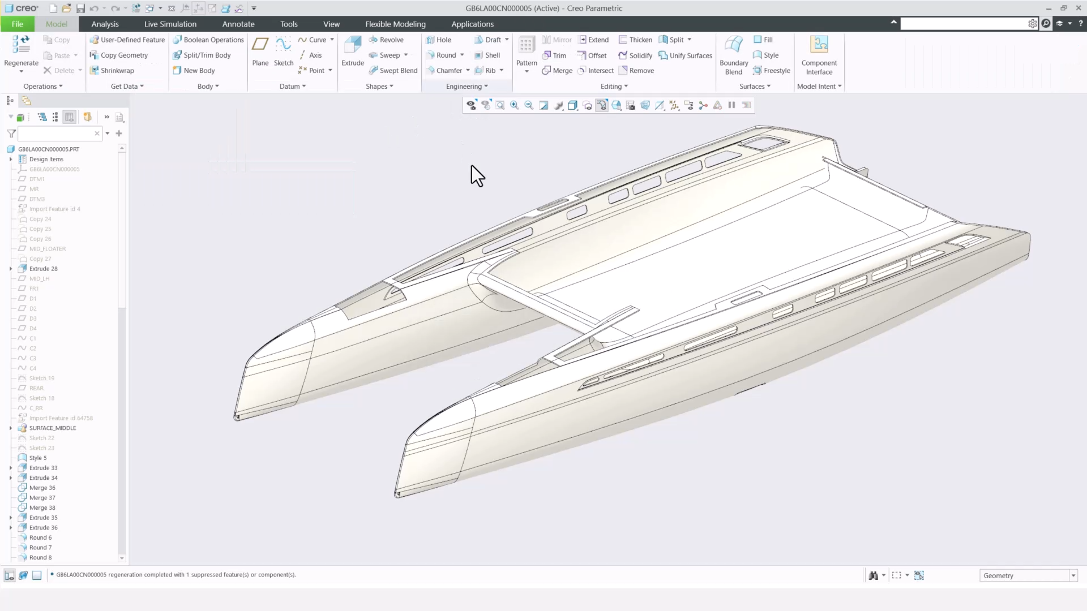
Task: Click the Shell tool
Action: [487, 55]
